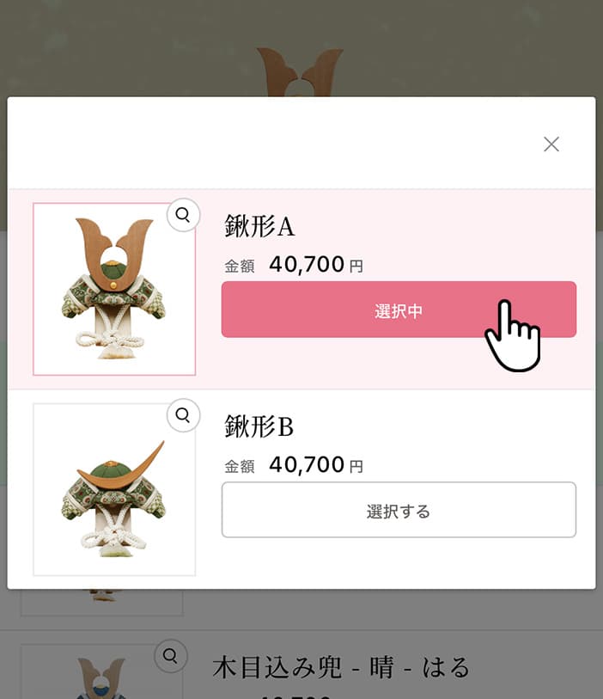Click the 鍬形B title text

point(259,426)
